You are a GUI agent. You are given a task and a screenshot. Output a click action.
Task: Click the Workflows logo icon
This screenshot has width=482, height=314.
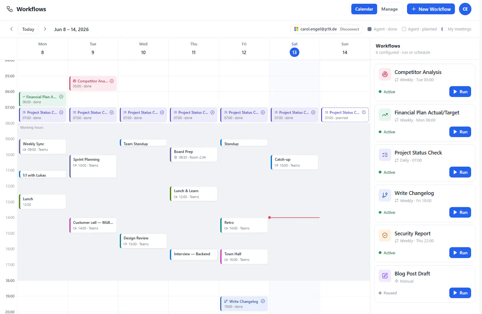(10, 9)
